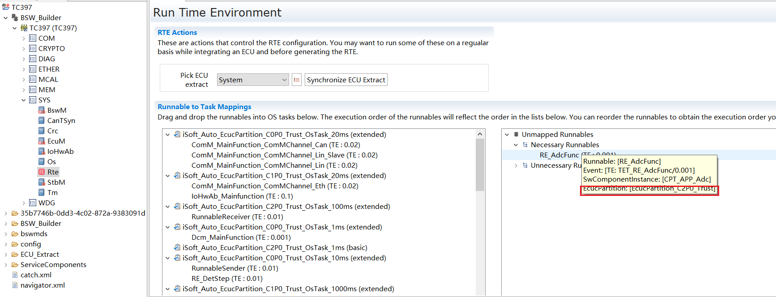Click the Unmapped Runnables node icon
This screenshot has height=297, width=776.
click(516, 135)
